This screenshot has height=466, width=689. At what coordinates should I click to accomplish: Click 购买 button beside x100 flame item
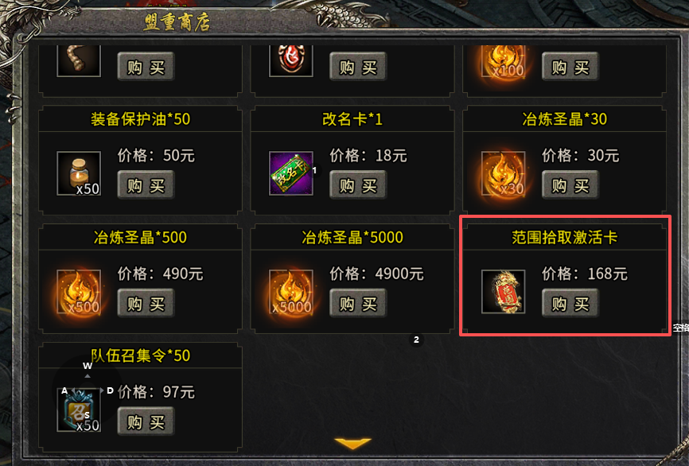pos(570,67)
